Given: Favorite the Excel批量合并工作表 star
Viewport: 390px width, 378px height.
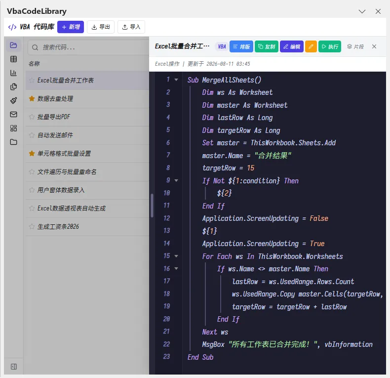Looking at the screenshot, I should (x=32, y=80).
